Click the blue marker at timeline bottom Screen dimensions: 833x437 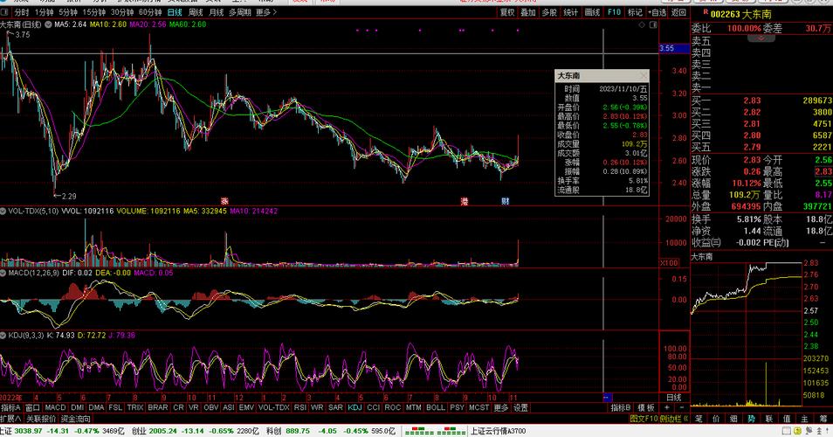(608, 398)
